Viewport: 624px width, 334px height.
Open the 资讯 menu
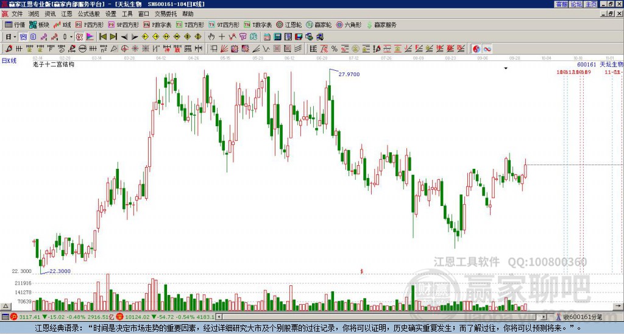[x=50, y=14]
